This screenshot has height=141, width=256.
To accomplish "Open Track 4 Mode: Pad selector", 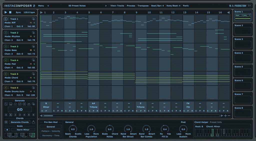I will [10, 64].
